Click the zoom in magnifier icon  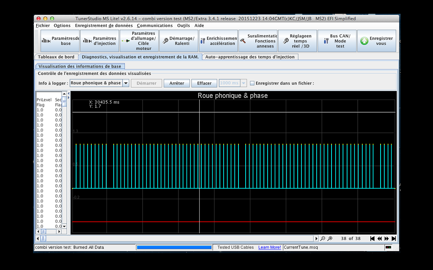click(x=330, y=238)
